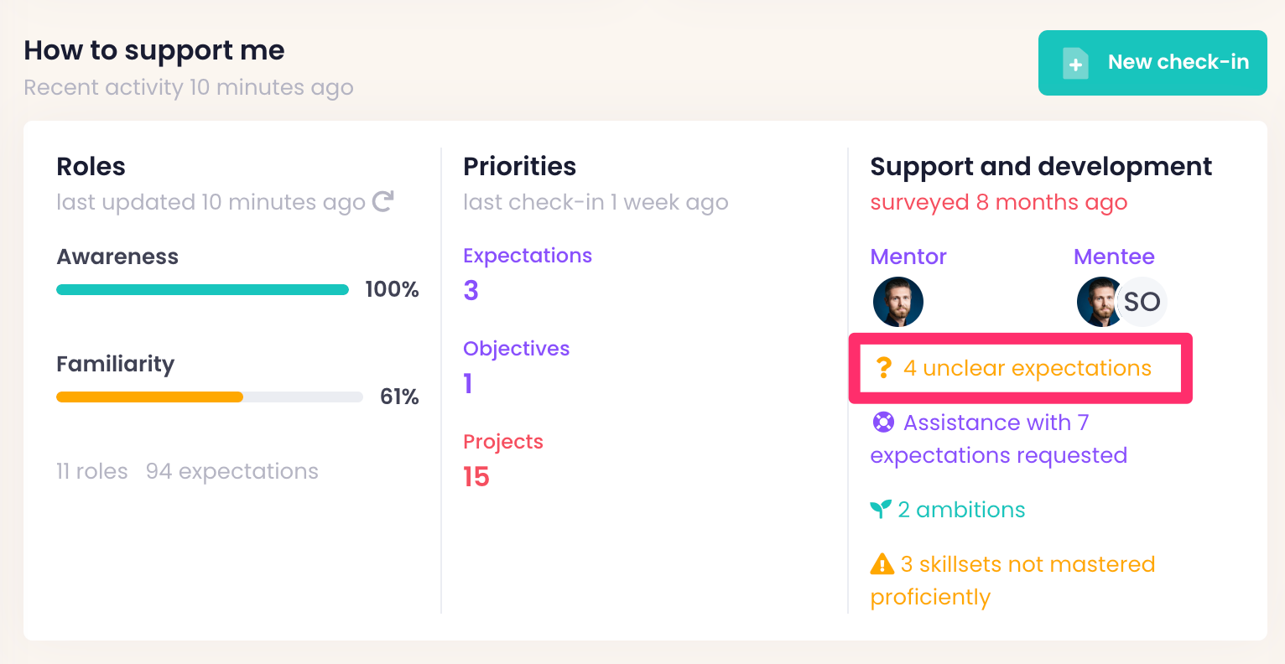View the 2 ambitions link
This screenshot has width=1285, height=664.
tap(961, 510)
